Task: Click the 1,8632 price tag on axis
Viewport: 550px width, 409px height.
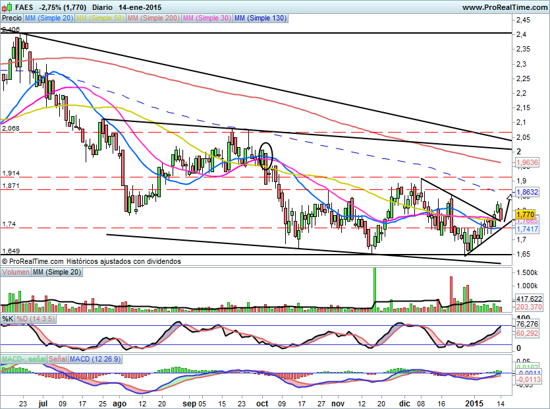Action: coord(528,192)
